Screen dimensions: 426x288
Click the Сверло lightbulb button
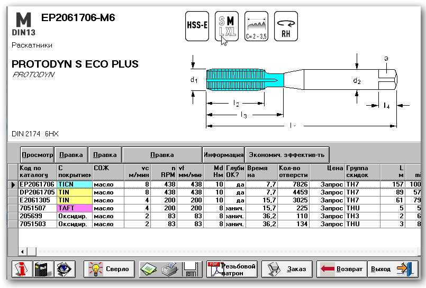(x=109, y=269)
